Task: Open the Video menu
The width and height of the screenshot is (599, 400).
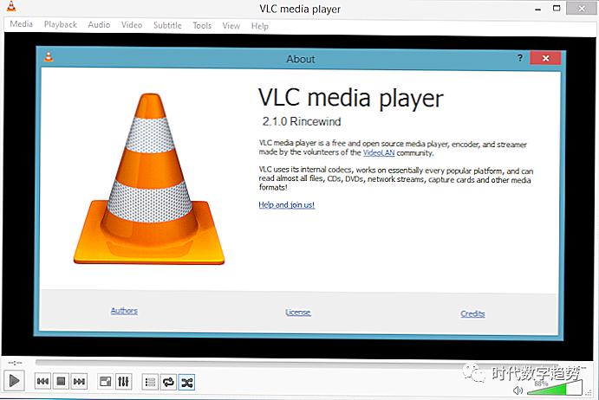Action: (132, 25)
